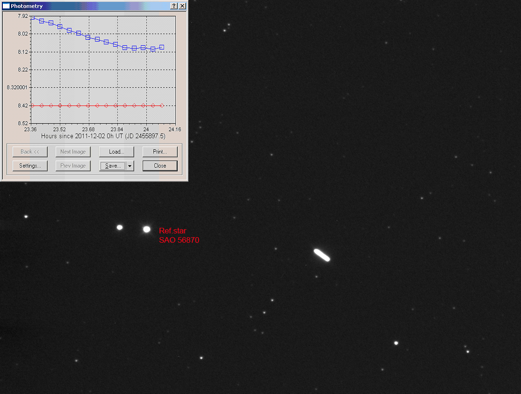
Task: Click the Close button in the Photometry dialog
Action: pyautogui.click(x=160, y=166)
